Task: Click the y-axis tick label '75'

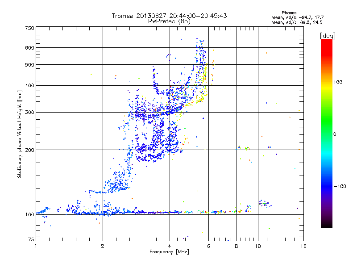Action: 31,239
